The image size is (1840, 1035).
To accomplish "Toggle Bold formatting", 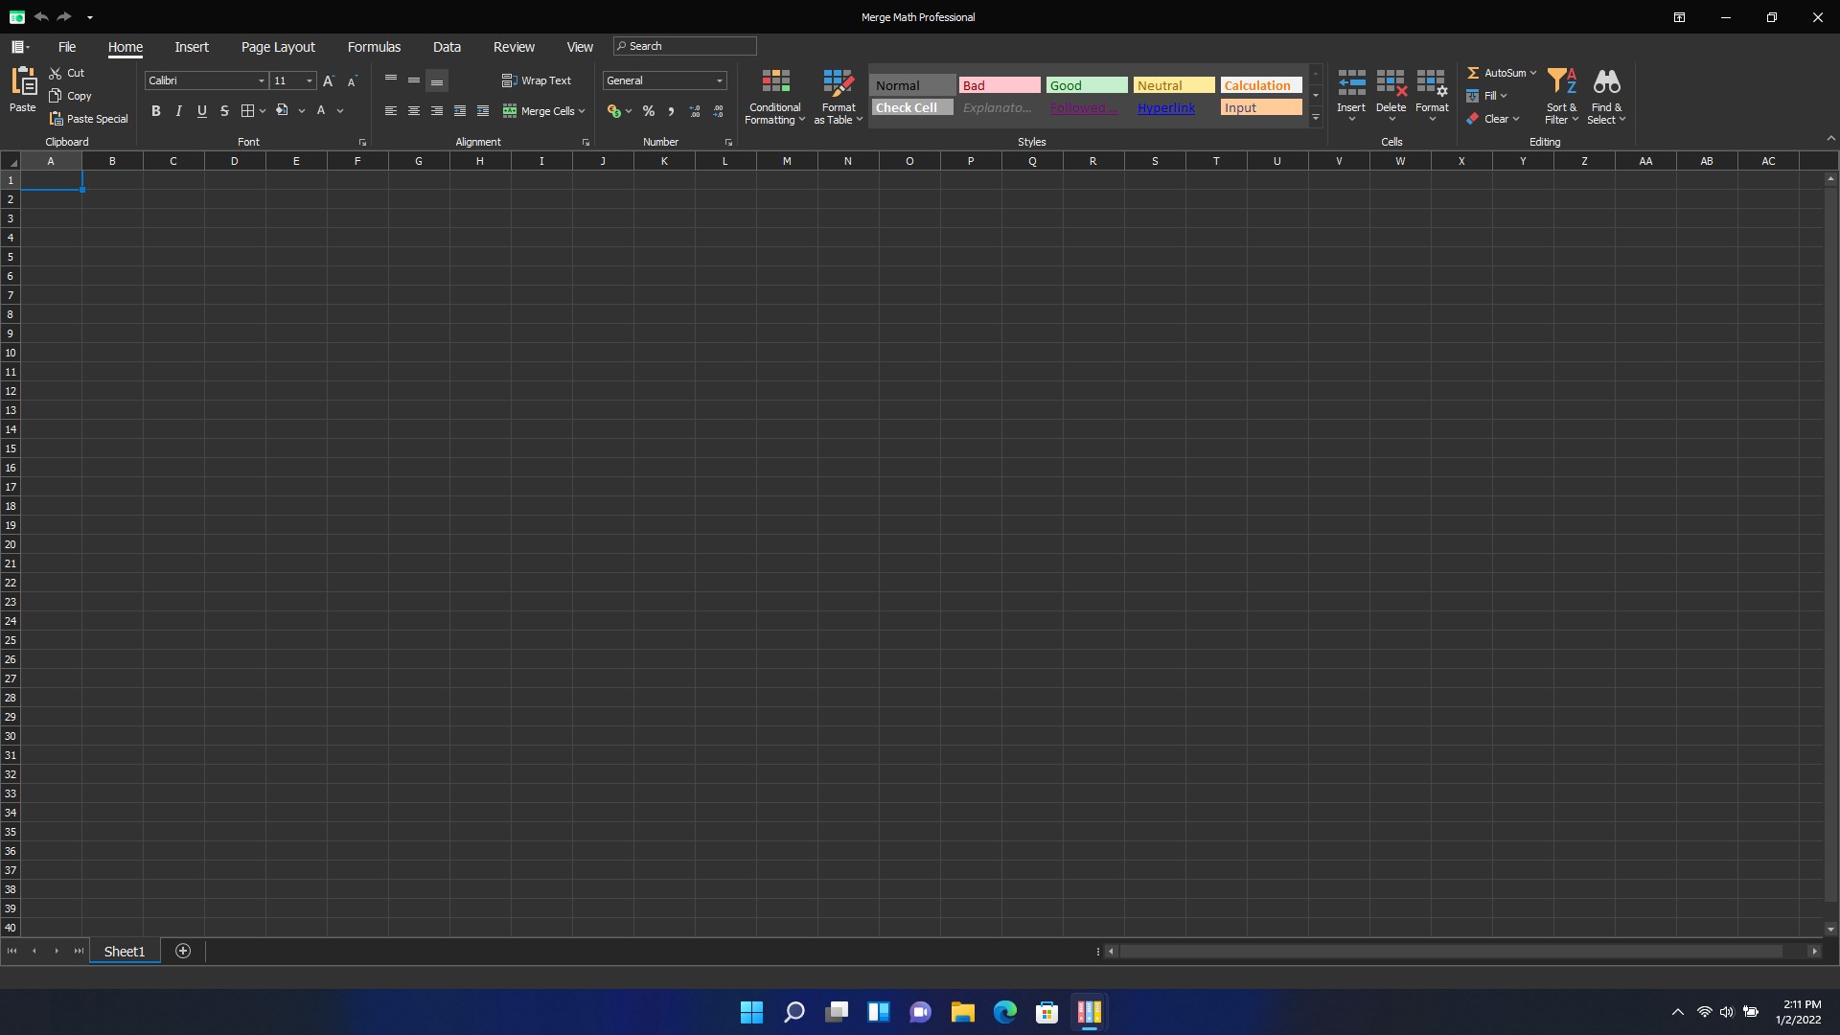I will (x=155, y=111).
